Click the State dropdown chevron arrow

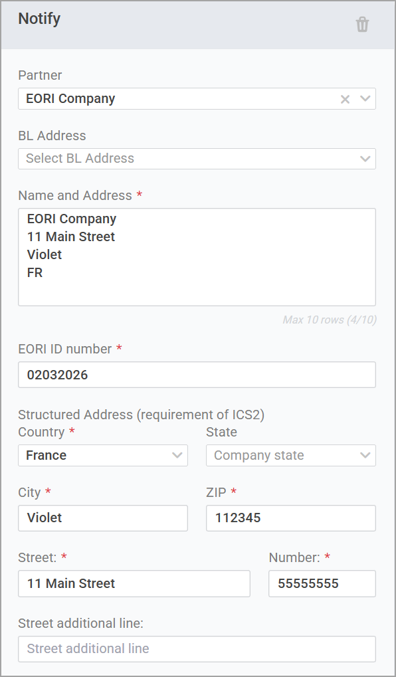coord(365,455)
